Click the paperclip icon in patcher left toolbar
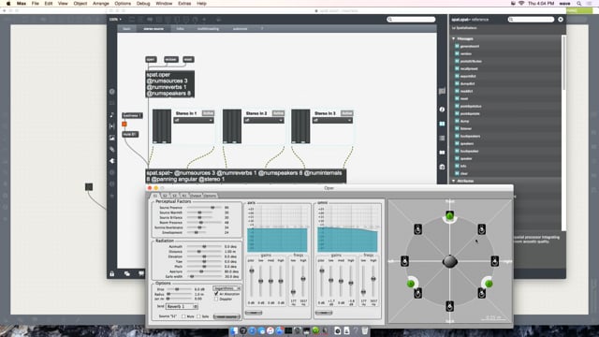This screenshot has height=337, width=599. tap(112, 150)
